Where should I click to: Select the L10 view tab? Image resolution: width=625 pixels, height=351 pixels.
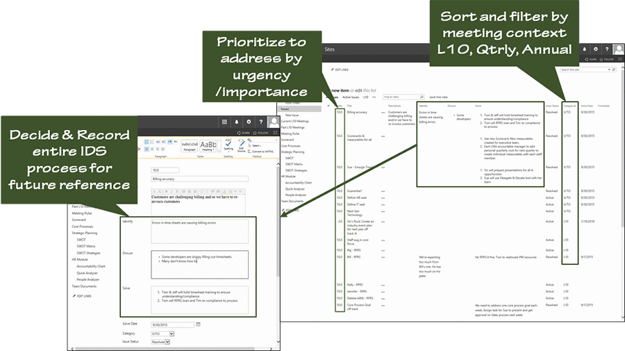click(x=365, y=97)
